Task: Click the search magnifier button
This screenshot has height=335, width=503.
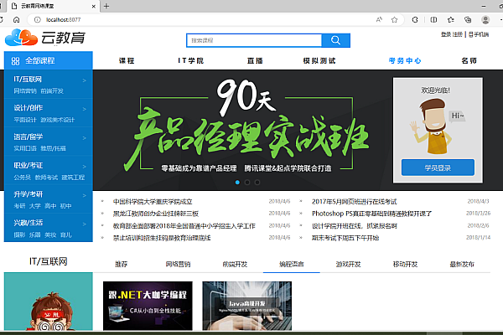Action: [335, 40]
